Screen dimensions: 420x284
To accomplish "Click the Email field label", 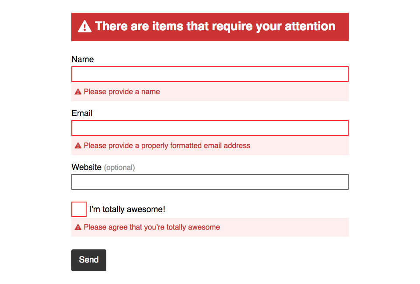I will (82, 113).
